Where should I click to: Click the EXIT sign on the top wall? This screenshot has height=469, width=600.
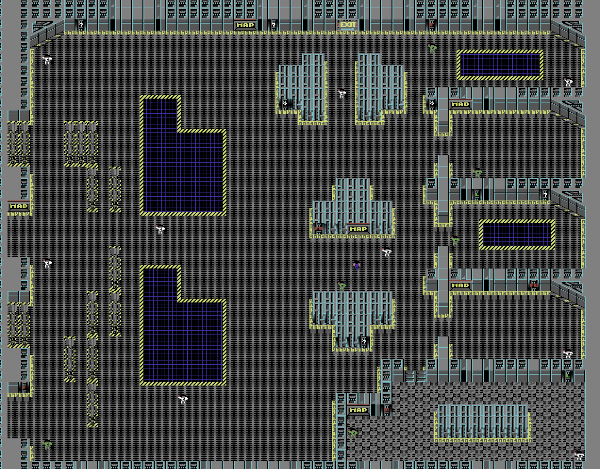[x=347, y=25]
